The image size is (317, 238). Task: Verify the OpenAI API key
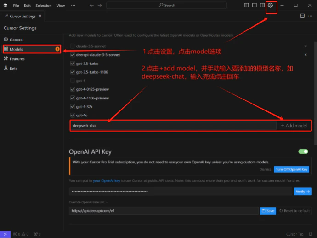pyautogui.click(x=303, y=192)
